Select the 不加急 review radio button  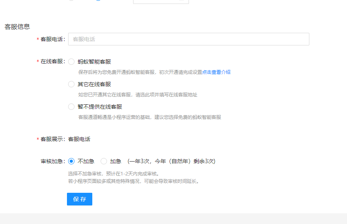pos(71,161)
